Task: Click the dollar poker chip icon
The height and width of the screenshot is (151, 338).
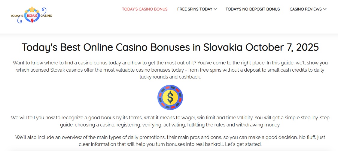Action: click(170, 97)
